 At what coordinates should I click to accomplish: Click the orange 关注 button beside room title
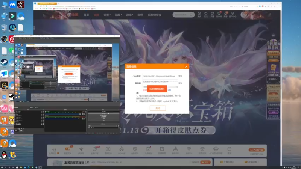205,162
